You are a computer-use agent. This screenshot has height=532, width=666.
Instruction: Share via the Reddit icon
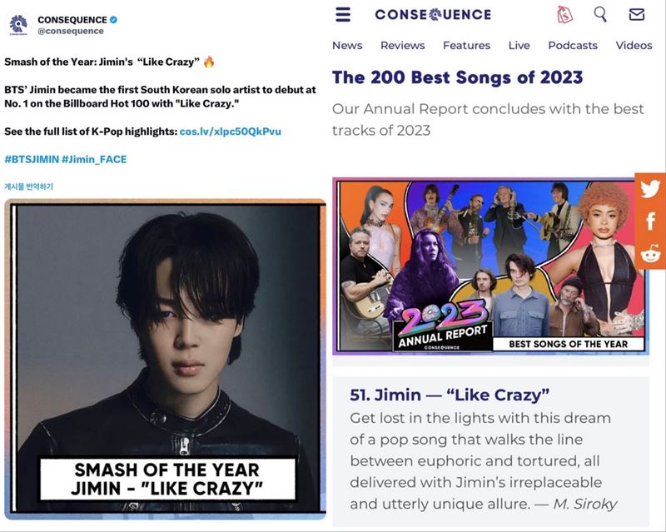(651, 254)
